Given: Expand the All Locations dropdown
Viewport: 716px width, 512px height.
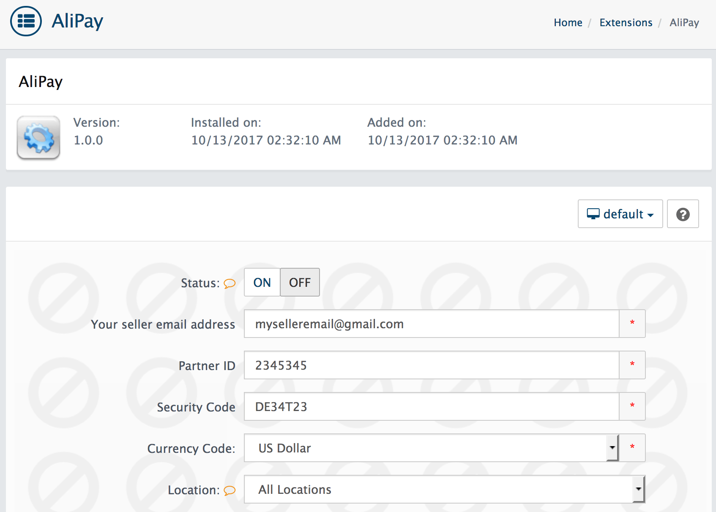Looking at the screenshot, I should (445, 489).
